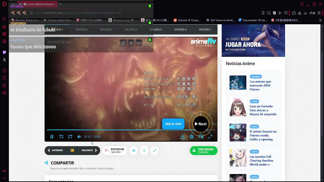Click the heart bookmark toolbar icon

pos(286,13)
